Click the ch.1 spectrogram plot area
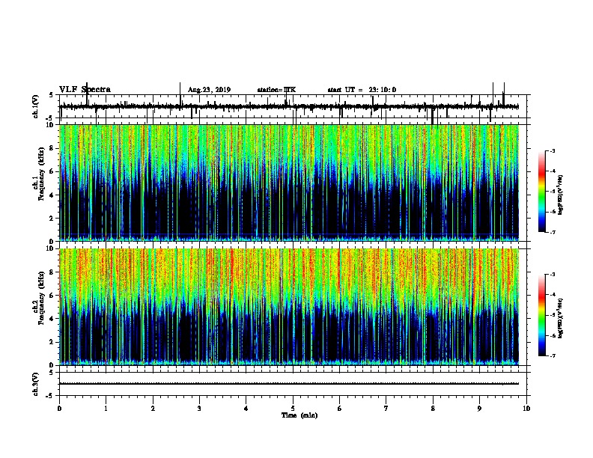 click(289, 183)
